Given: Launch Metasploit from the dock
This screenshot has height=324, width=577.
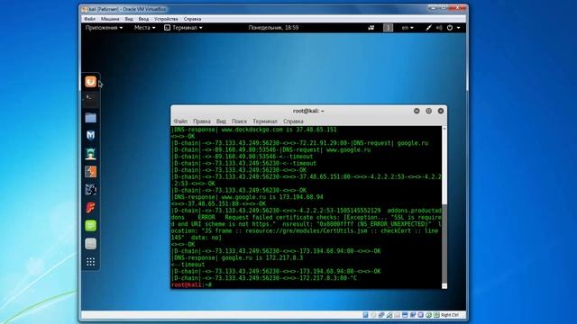Looking at the screenshot, I should [x=90, y=135].
